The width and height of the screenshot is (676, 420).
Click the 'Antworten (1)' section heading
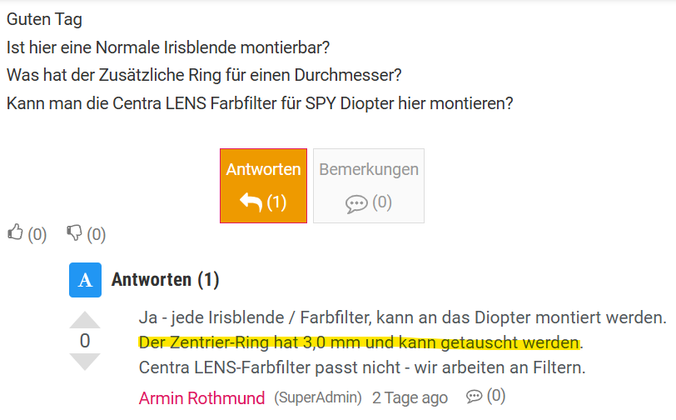coord(165,280)
